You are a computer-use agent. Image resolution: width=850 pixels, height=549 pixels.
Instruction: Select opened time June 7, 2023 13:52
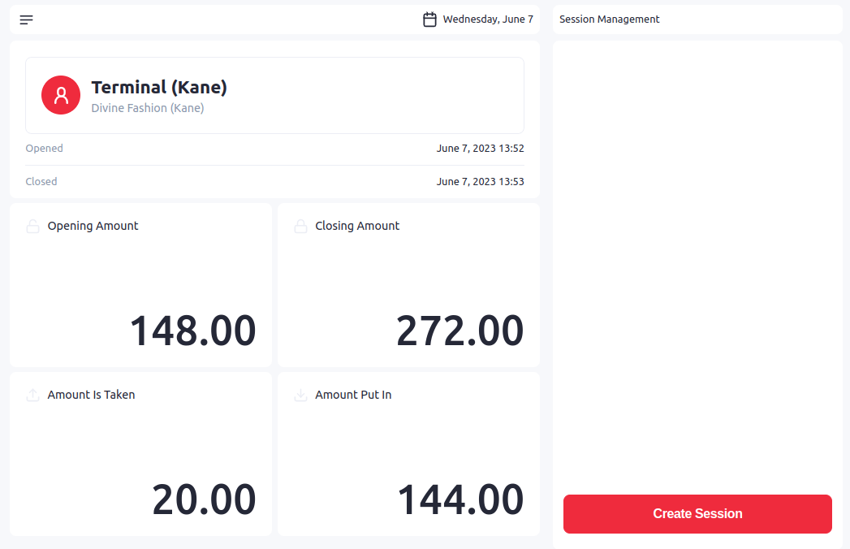pos(481,148)
